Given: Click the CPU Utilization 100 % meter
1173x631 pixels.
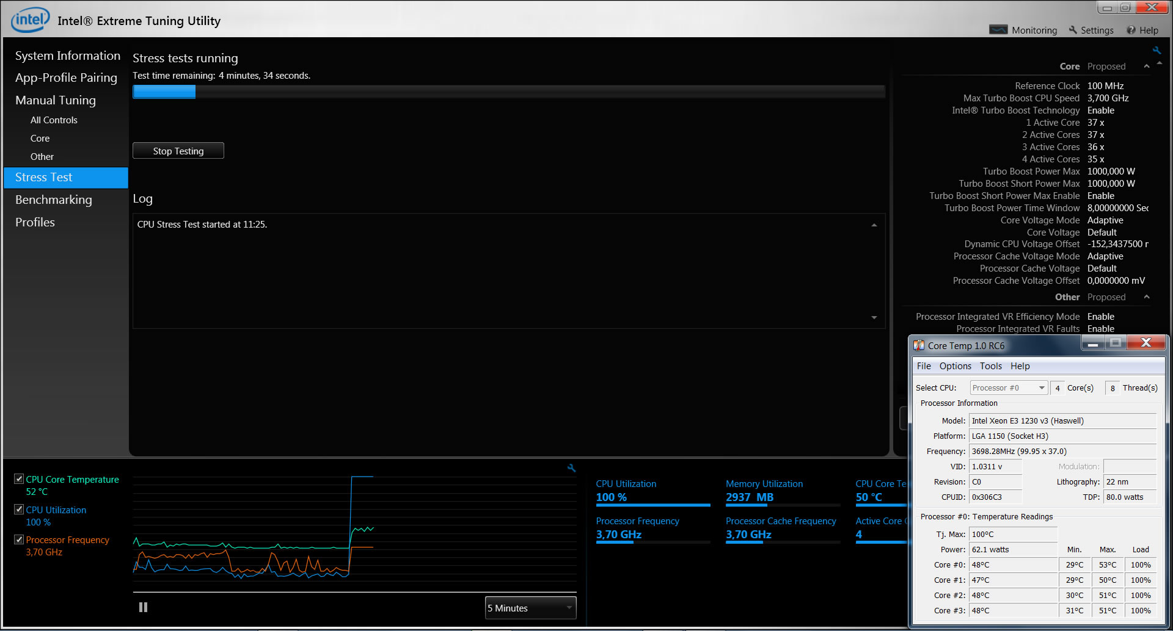Looking at the screenshot, I should pos(653,492).
